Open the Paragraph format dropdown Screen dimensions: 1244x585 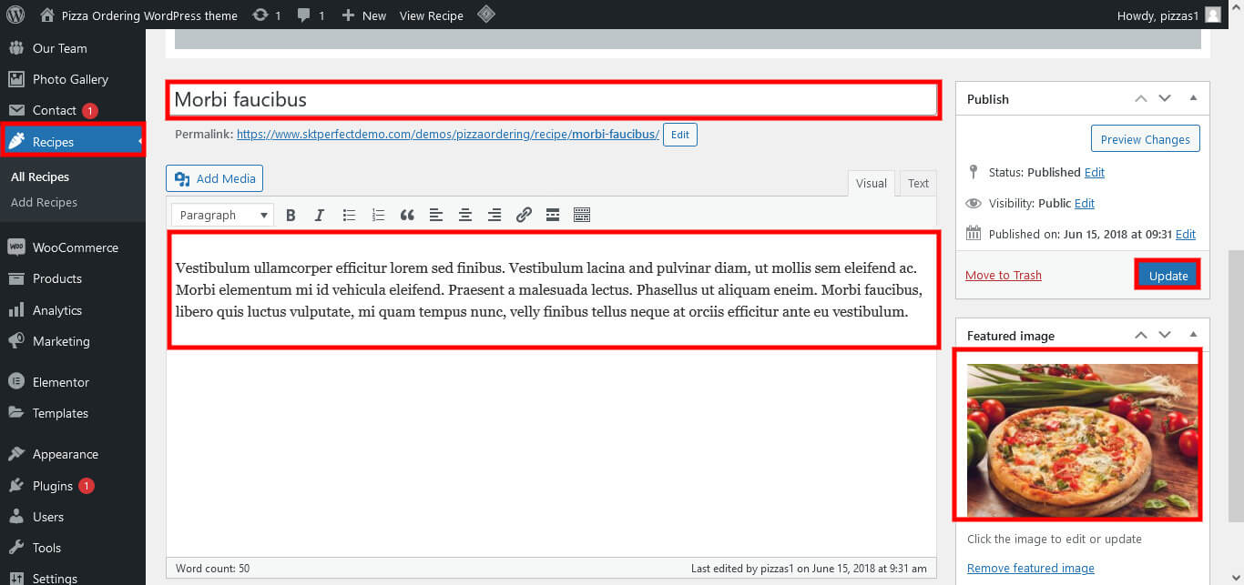[x=222, y=216]
